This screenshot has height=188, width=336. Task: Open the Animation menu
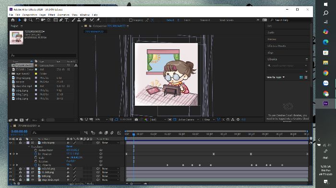click(x=63, y=15)
